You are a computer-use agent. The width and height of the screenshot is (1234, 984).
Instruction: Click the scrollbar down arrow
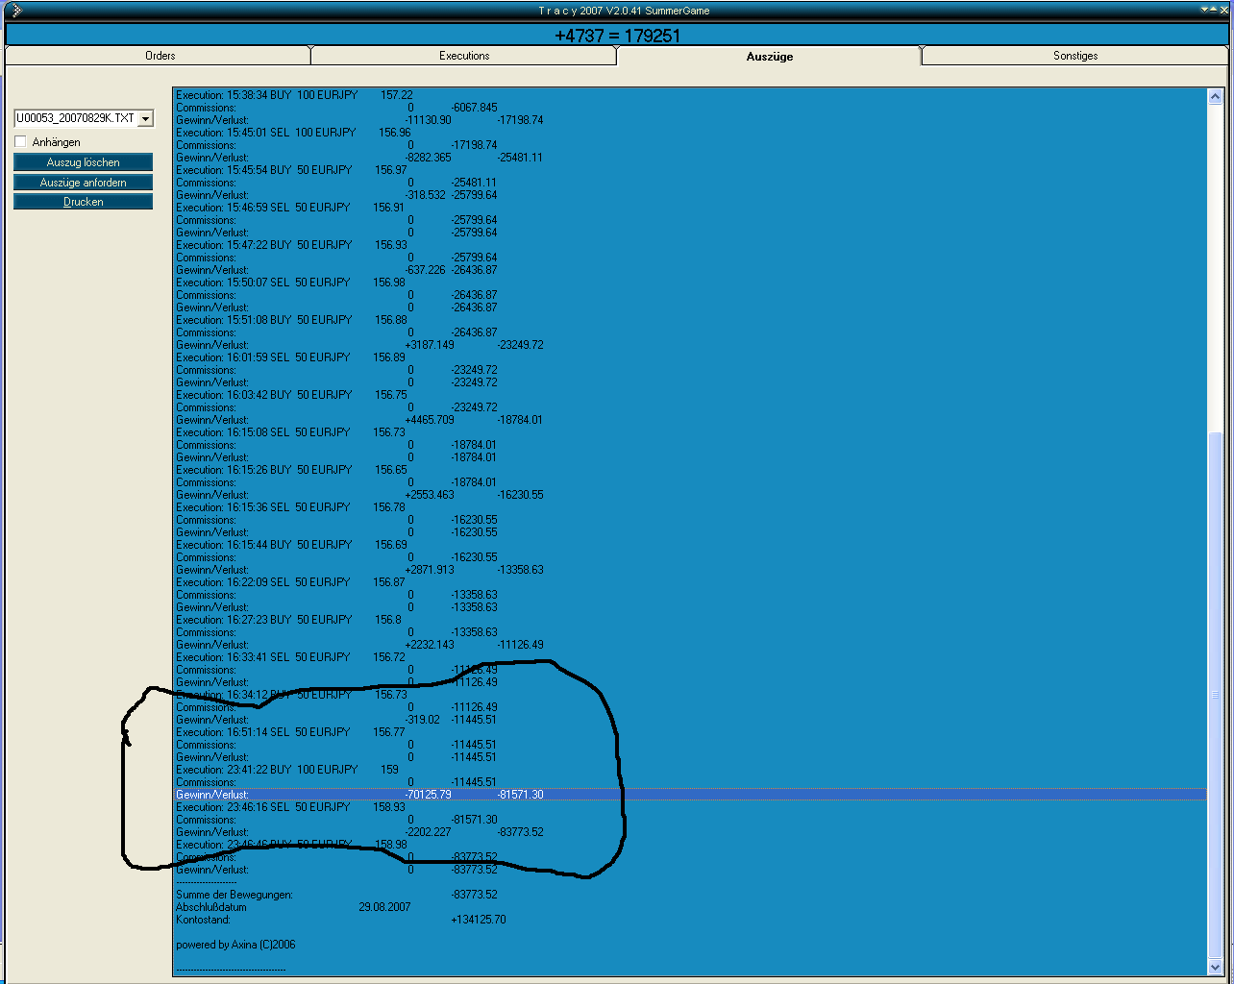tap(1215, 967)
